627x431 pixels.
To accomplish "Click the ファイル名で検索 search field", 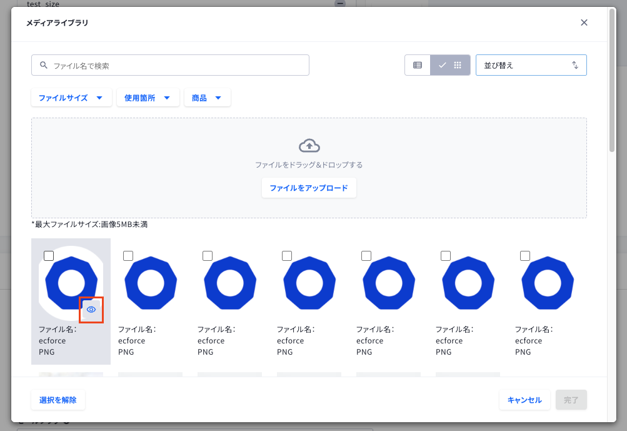I will pyautogui.click(x=170, y=65).
